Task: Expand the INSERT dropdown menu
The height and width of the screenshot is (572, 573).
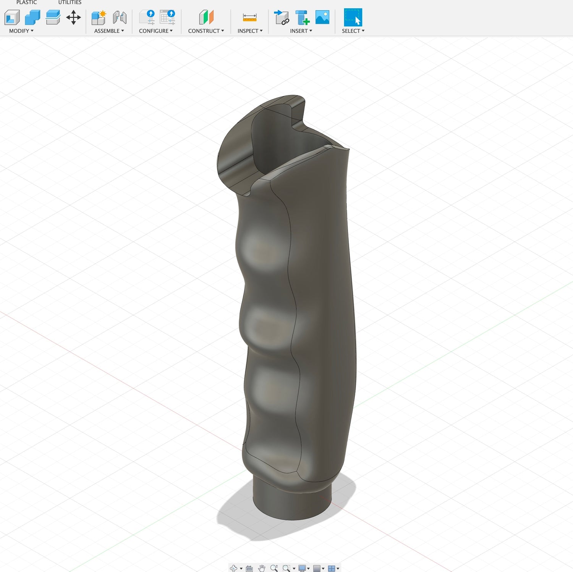Action: (x=301, y=31)
